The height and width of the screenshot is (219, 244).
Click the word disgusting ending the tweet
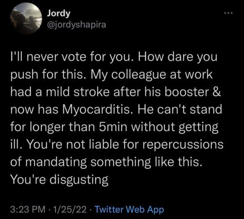click(79, 180)
